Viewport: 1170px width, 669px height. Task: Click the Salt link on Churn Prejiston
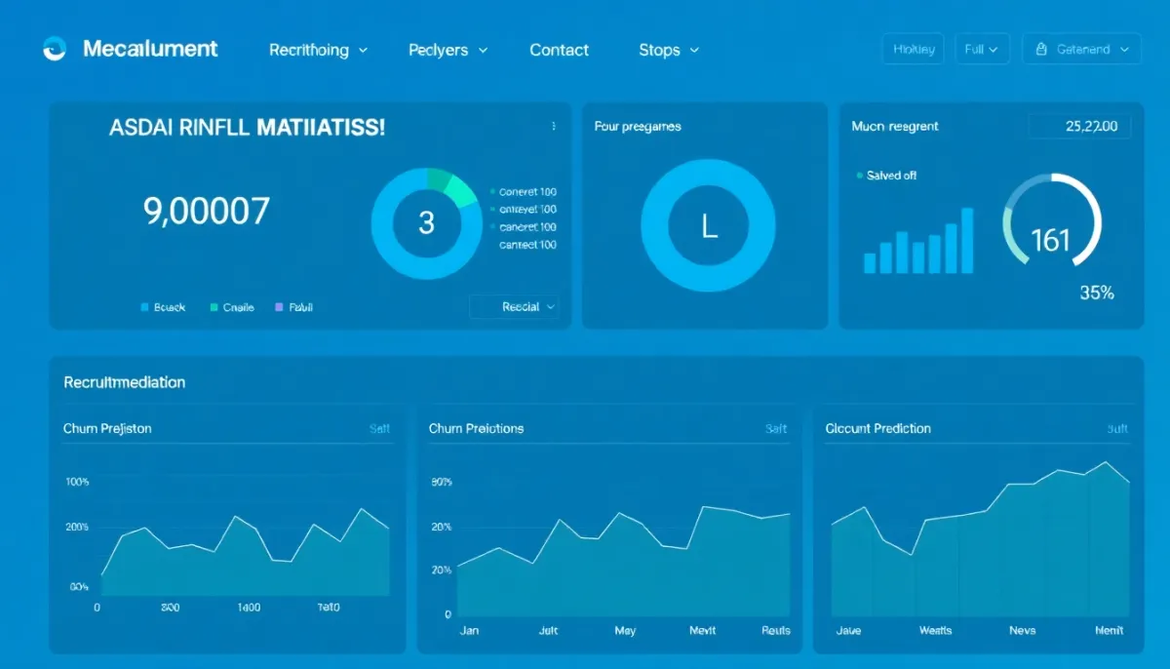point(379,429)
